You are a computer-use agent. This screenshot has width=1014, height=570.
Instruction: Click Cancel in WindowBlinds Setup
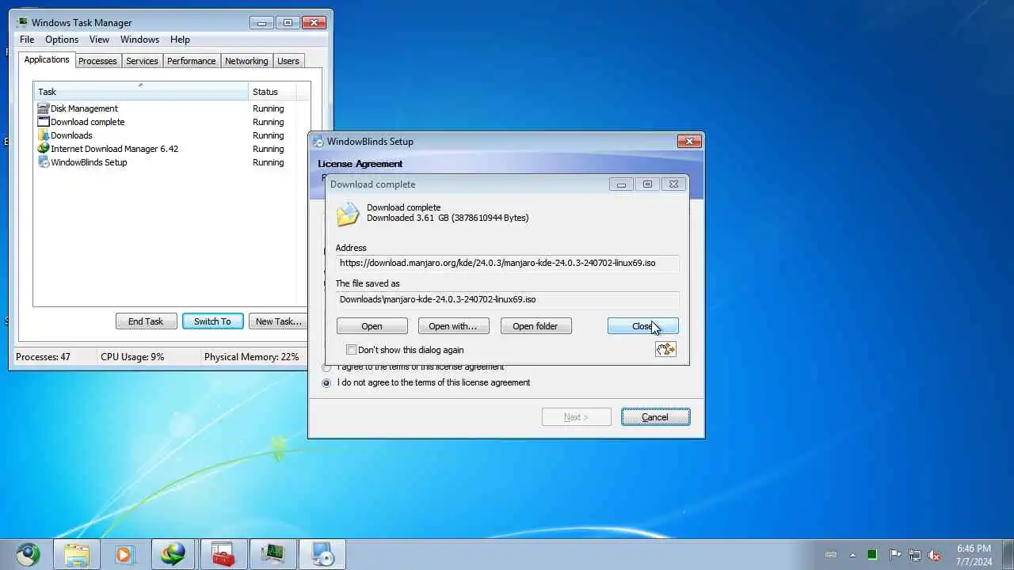pos(655,417)
